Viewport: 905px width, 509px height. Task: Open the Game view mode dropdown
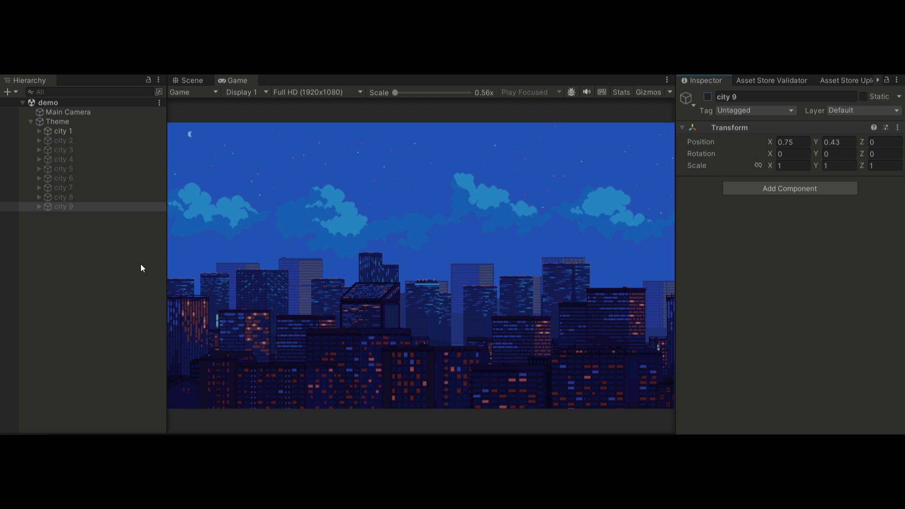pos(194,92)
